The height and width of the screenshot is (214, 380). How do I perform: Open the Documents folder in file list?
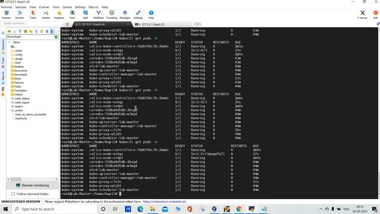pyautogui.click(x=19, y=71)
